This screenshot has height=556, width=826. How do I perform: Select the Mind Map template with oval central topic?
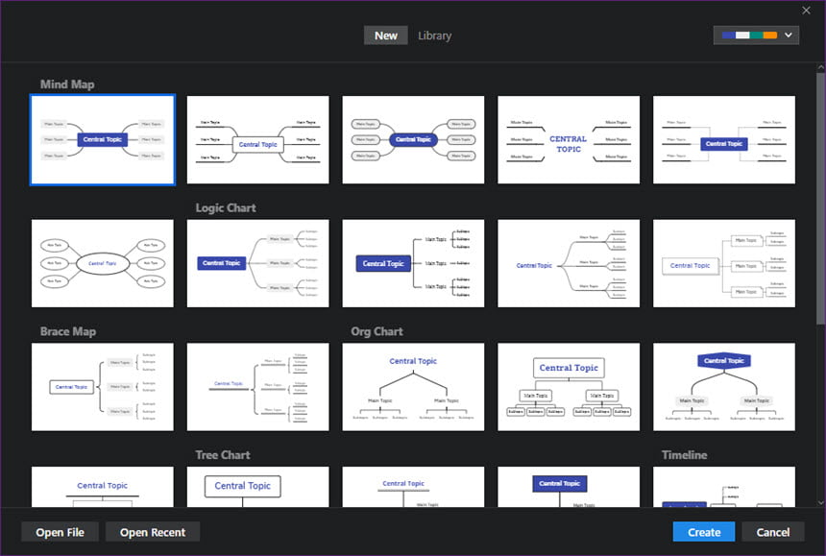pos(103,263)
